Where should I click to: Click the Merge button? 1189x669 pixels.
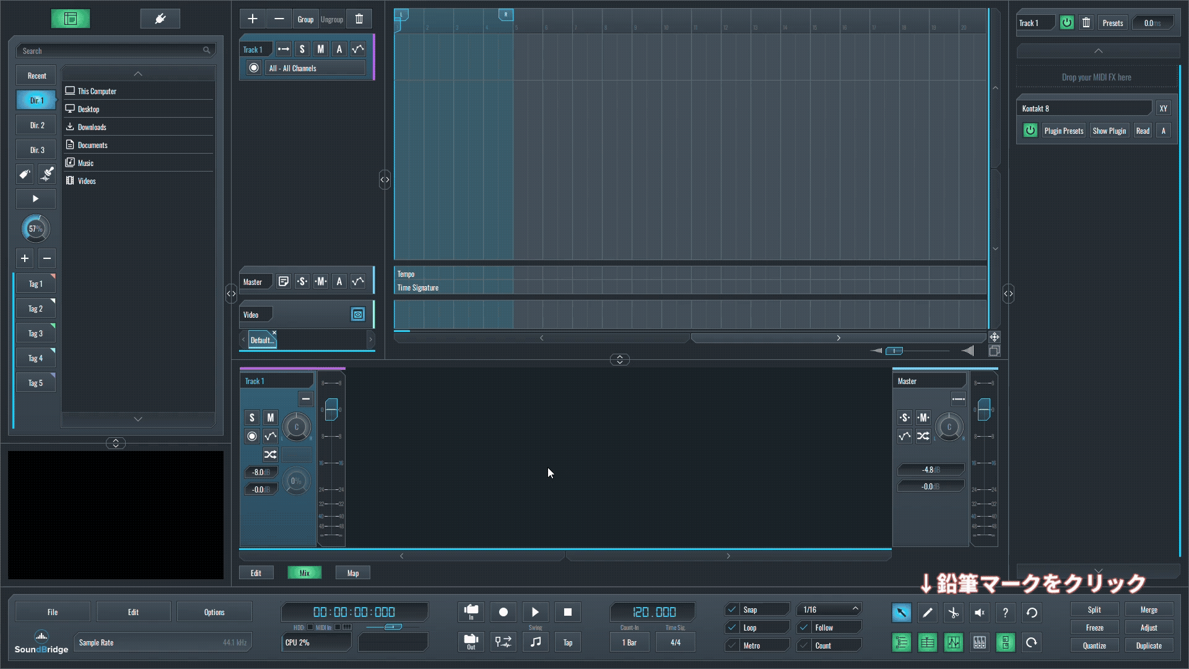[1149, 610]
